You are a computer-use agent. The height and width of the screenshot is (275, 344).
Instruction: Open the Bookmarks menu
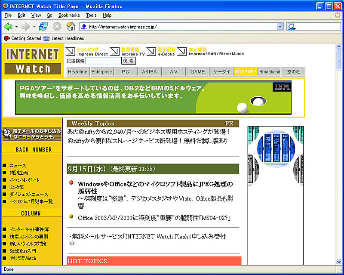click(x=69, y=15)
